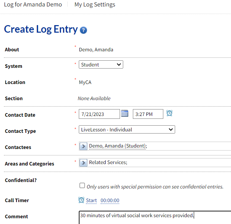Click the Contactees field with Demo, Amanda (Student)
This screenshot has height=224, width=231.
pyautogui.click(x=158, y=146)
